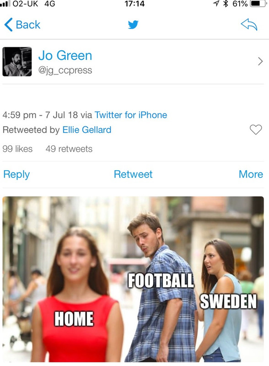269x366 pixels.
Task: Open the attached meme image
Action: tap(133, 279)
